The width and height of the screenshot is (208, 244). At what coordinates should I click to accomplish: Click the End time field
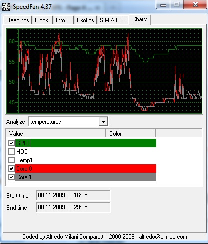73,207
